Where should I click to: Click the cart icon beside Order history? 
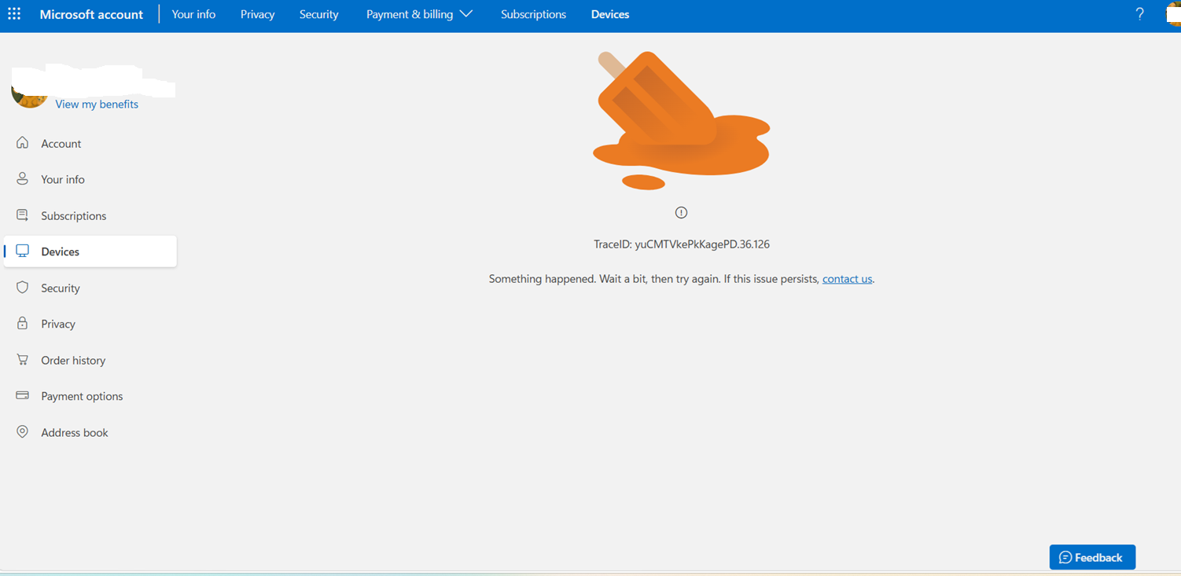click(x=23, y=360)
